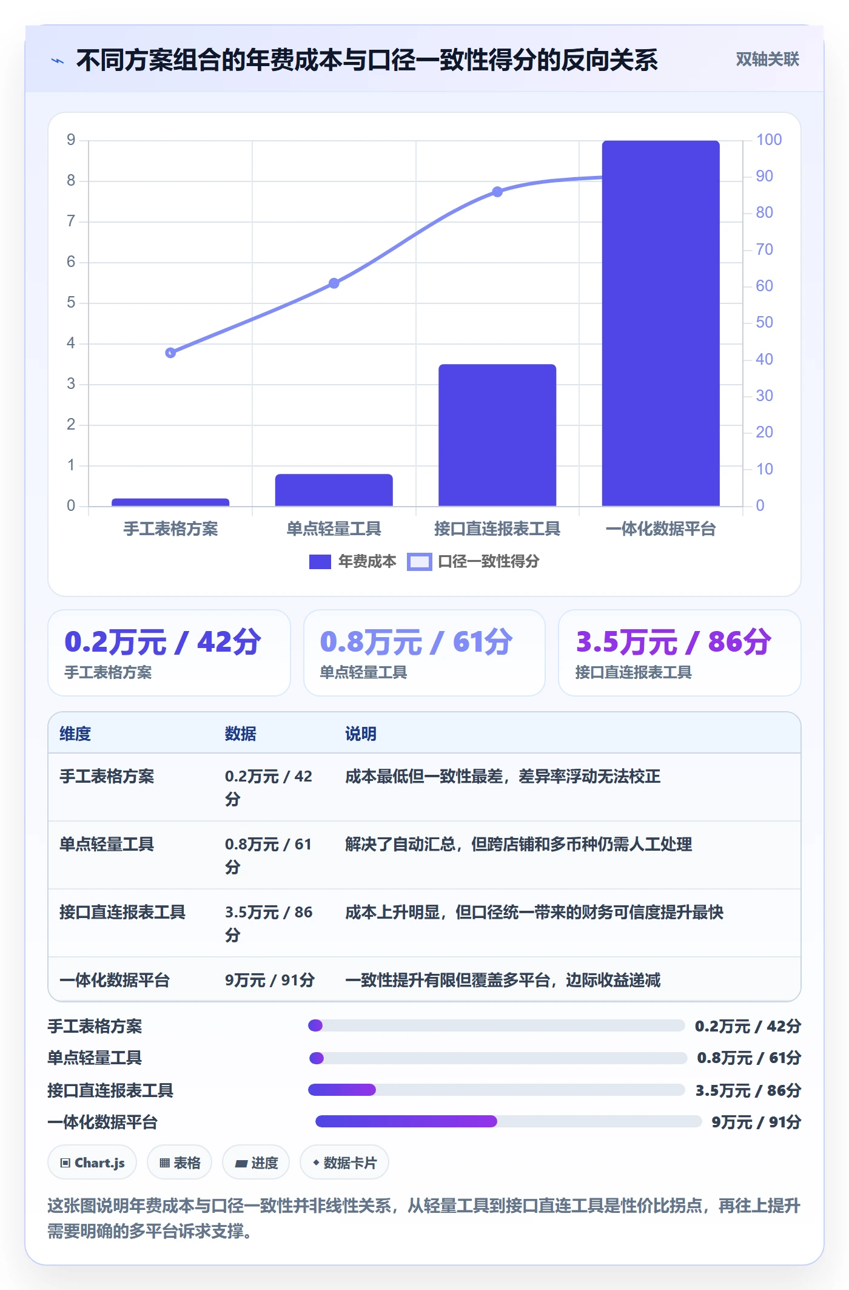Click the 单点轻量工具 progress bar

pyautogui.click(x=498, y=1058)
